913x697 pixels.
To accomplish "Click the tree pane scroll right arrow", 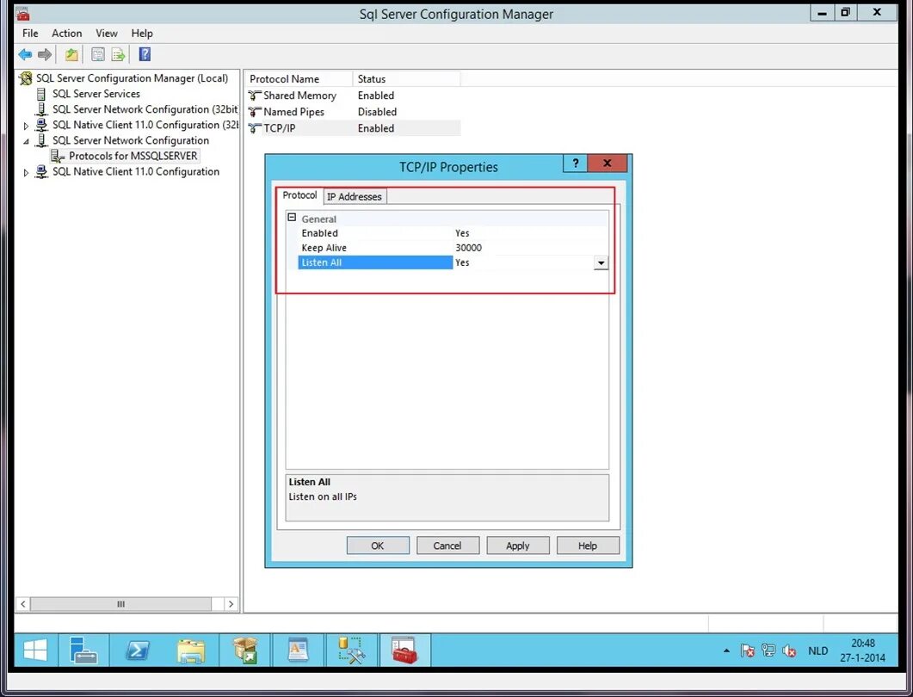I will tap(231, 604).
